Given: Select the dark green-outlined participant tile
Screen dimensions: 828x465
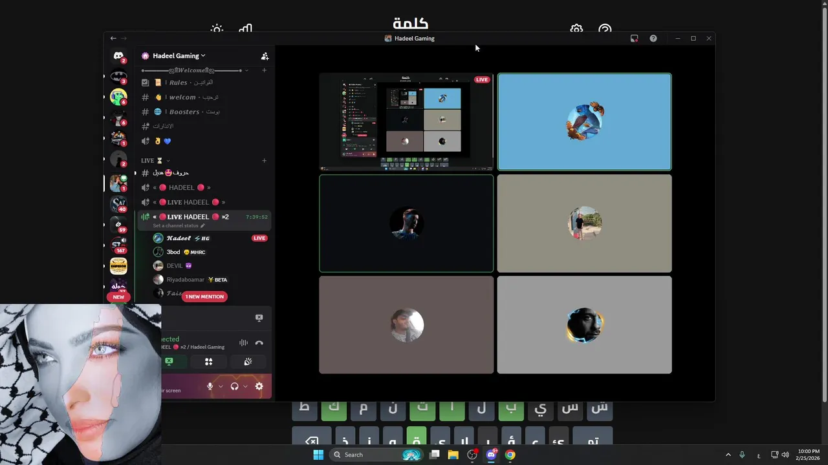Looking at the screenshot, I should point(406,223).
